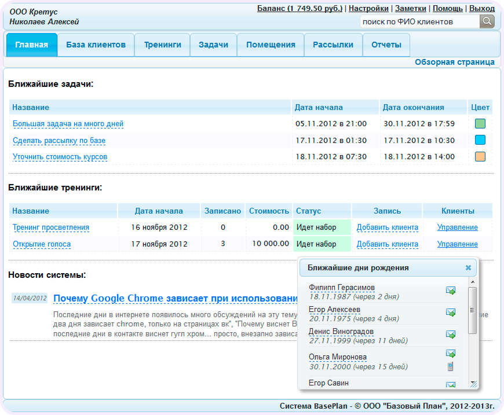Send email to Ольга Миронова

(x=451, y=354)
